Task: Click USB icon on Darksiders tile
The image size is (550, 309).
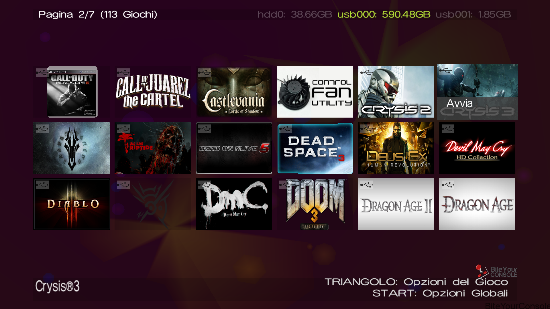Action: (42, 129)
